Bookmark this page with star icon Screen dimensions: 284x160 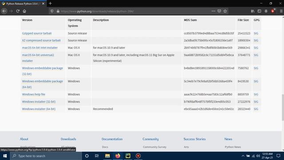coord(225,11)
